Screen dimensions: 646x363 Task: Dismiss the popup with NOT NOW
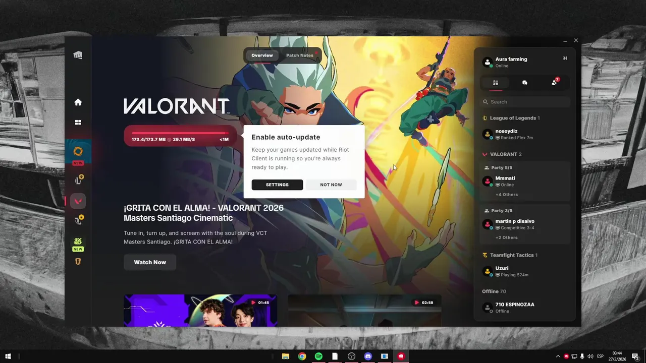pyautogui.click(x=331, y=185)
